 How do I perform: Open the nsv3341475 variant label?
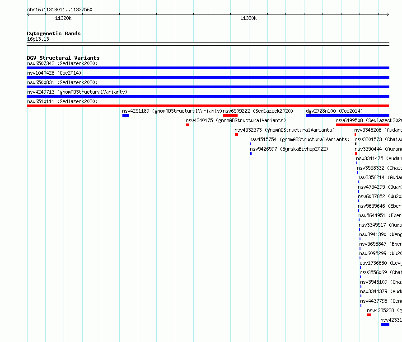379,158
